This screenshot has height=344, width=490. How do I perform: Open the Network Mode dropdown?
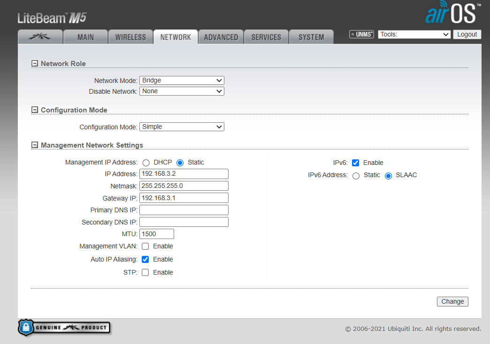(182, 81)
